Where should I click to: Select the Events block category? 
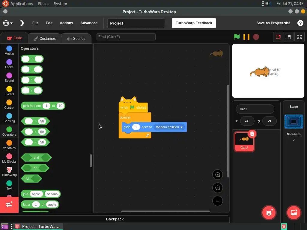tap(9, 91)
